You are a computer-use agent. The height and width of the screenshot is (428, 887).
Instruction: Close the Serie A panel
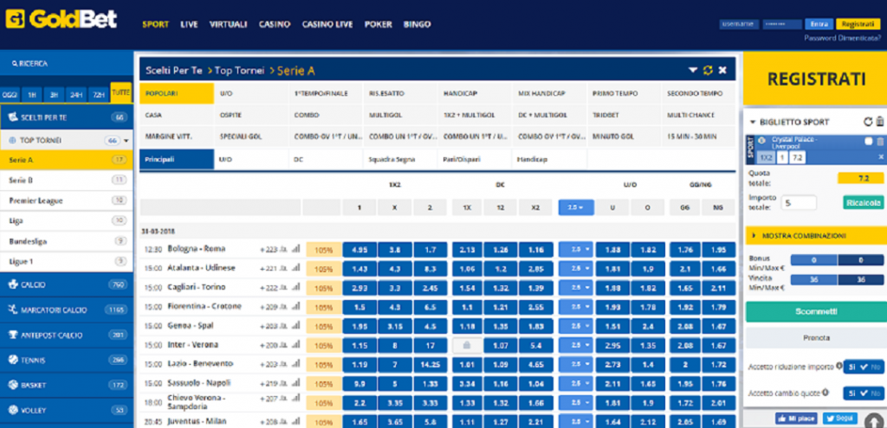pos(722,70)
